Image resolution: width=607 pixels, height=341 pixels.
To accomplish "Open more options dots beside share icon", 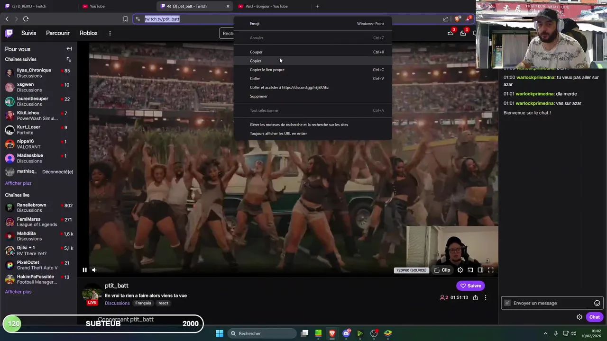I will point(485,297).
